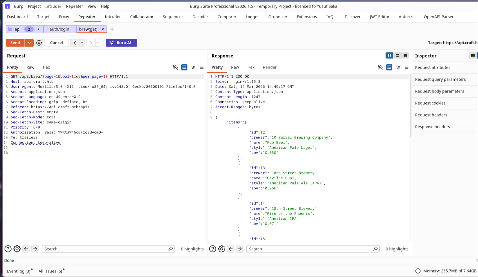Click the Response panel vertical scrollbar
478x277 pixels.
pos(410,105)
